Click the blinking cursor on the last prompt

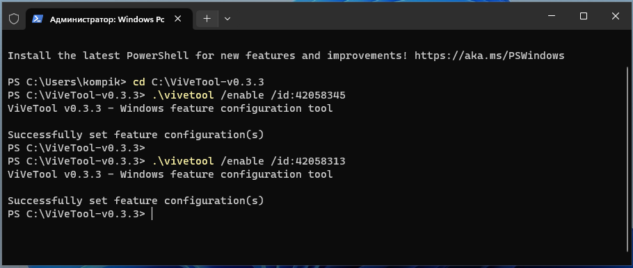pos(152,214)
